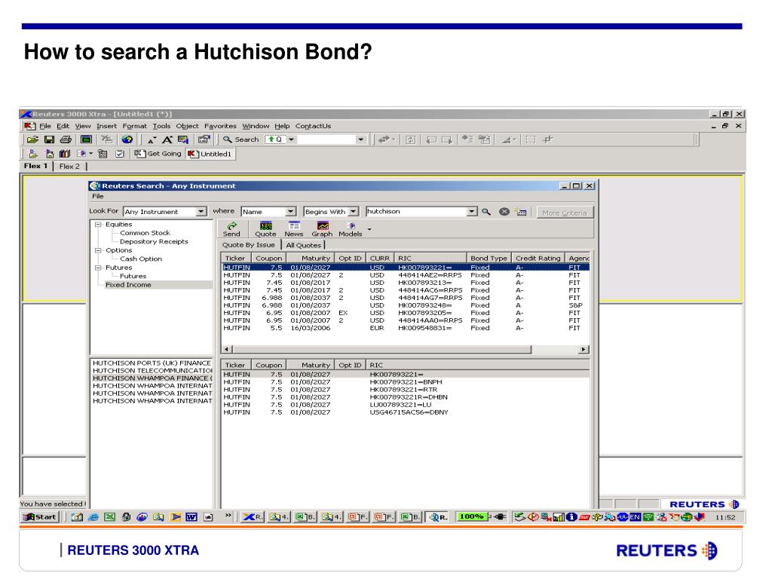Click the Help globe question icon

pos(127,139)
